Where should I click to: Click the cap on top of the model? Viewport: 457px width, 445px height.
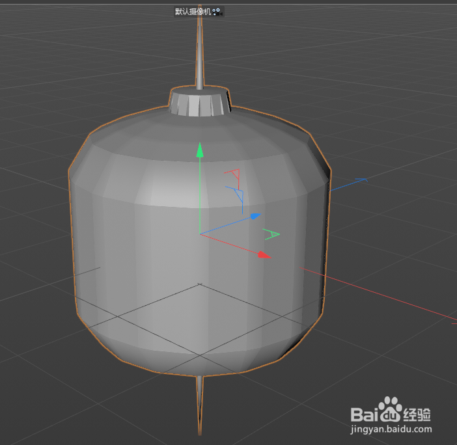pyautogui.click(x=199, y=102)
